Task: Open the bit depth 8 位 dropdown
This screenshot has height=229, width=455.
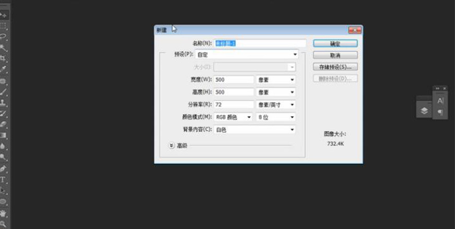Action: pyautogui.click(x=276, y=117)
